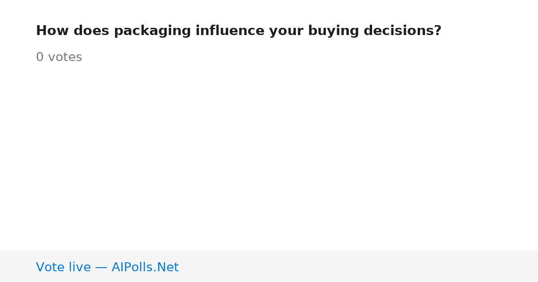Click the empty poll results area
The width and height of the screenshot is (538, 282).
click(x=269, y=157)
